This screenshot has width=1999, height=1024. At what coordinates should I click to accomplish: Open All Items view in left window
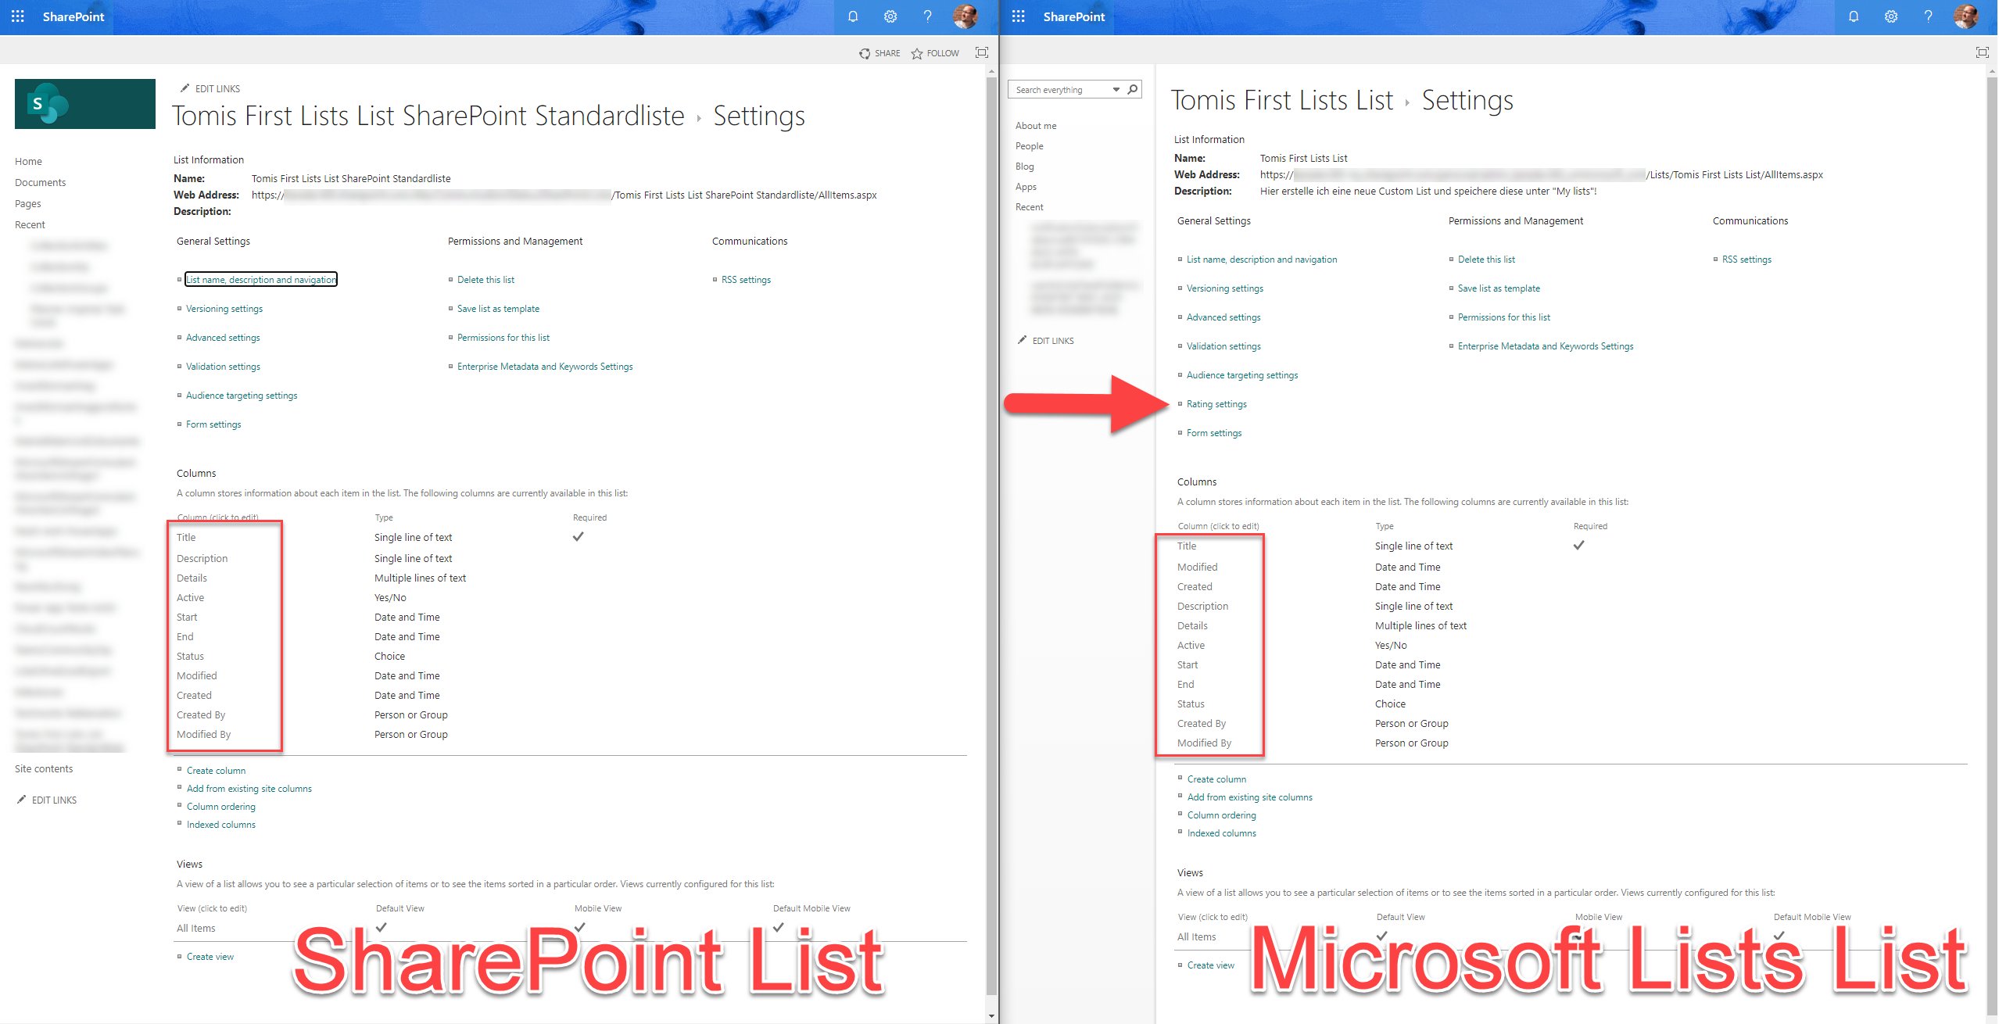point(195,928)
